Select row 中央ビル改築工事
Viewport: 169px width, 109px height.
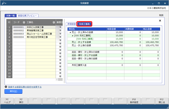click(x=41, y=27)
